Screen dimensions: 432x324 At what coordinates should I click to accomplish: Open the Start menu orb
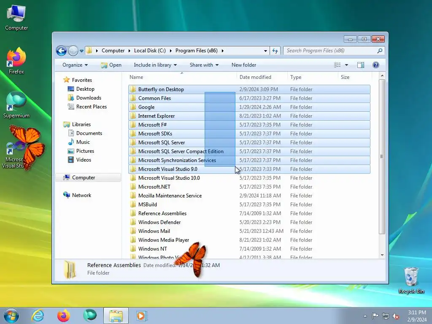pyautogui.click(x=11, y=316)
